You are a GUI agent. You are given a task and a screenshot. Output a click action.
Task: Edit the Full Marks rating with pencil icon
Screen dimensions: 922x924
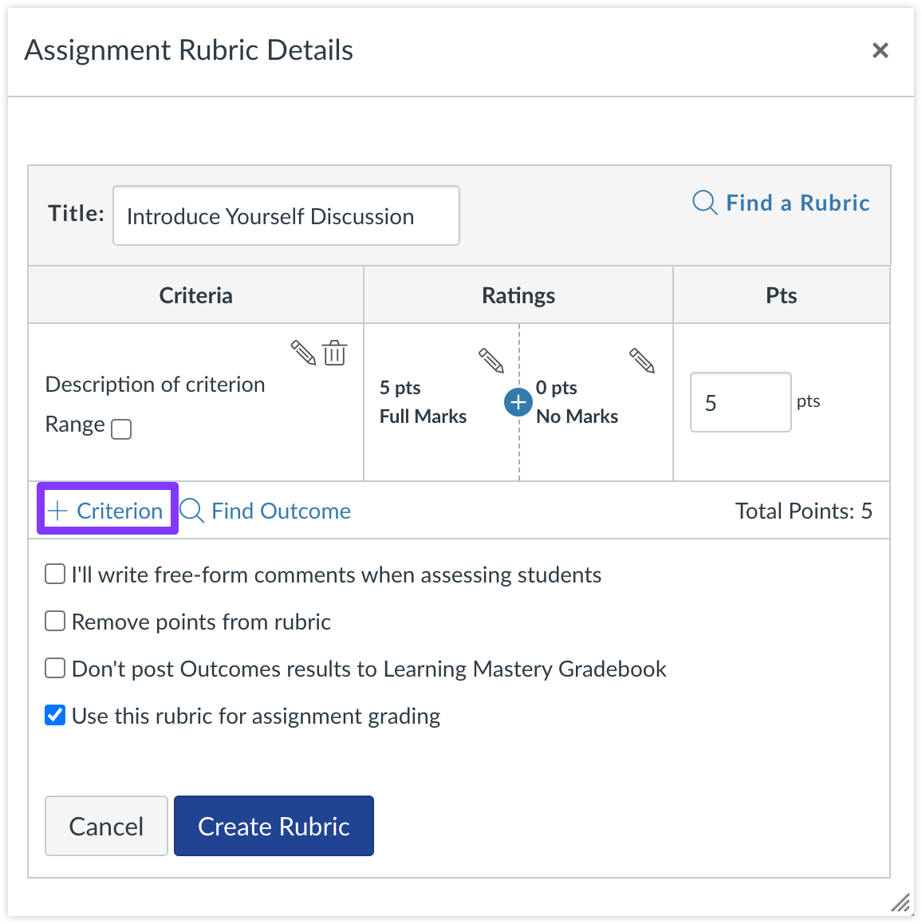[491, 360]
